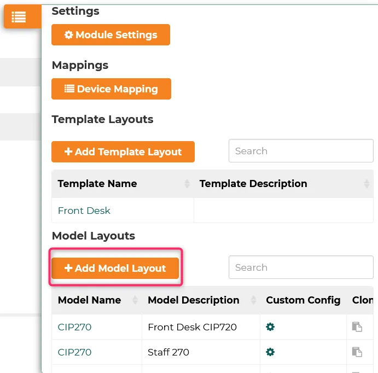Sort by Model Name column
378x373 pixels.
click(x=97, y=300)
